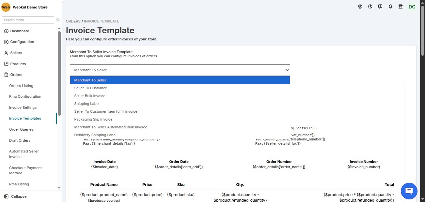Click the Configuration gear icon in sidebar

[x=6, y=42]
